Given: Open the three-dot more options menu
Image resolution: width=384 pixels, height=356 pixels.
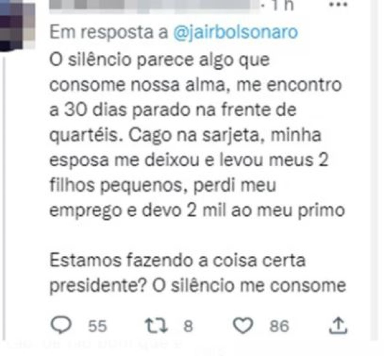Looking at the screenshot, I should pyautogui.click(x=338, y=5).
